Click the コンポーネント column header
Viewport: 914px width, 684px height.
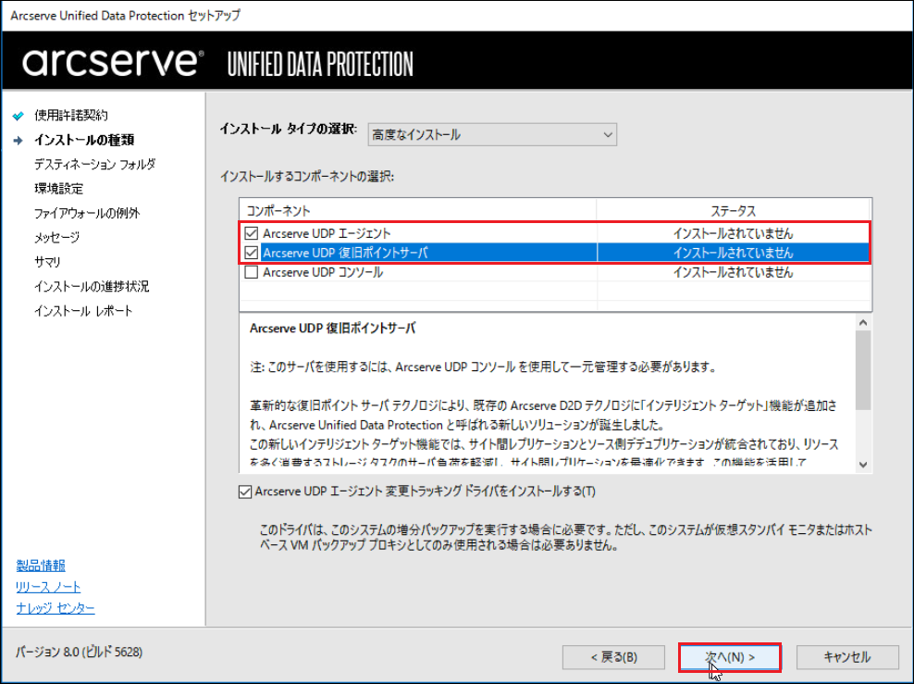click(417, 210)
